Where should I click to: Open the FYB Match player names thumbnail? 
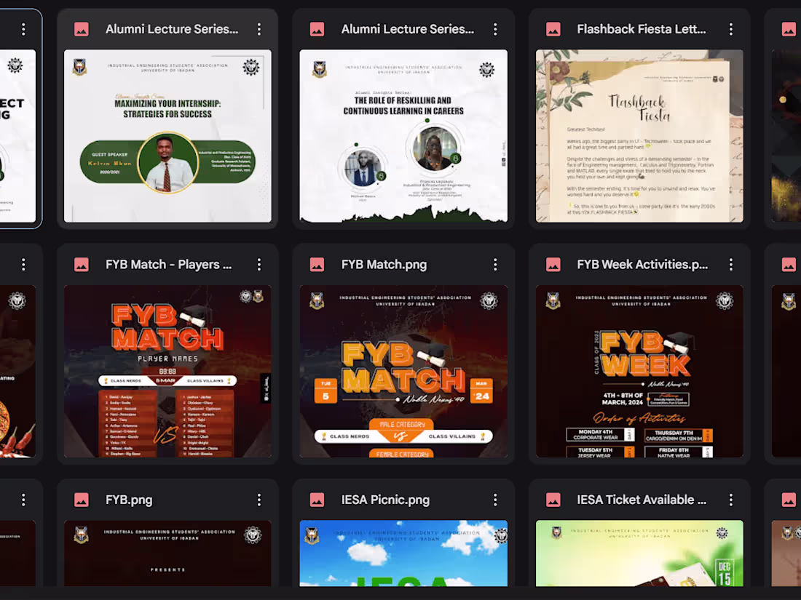[x=167, y=371]
